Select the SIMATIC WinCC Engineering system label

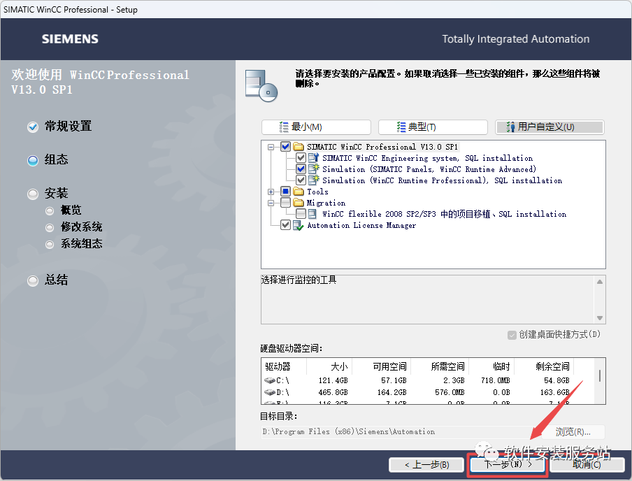click(x=427, y=158)
